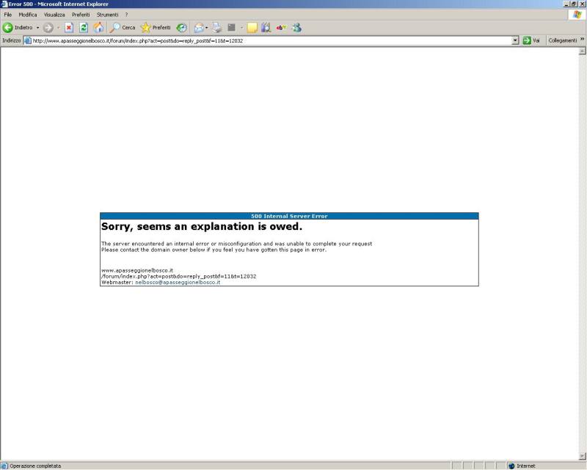This screenshot has width=587, height=470.
Task: Click the Print toolbar icon
Action: tap(217, 27)
